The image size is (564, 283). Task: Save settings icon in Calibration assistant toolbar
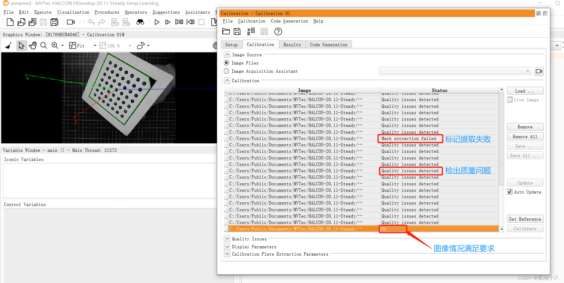[x=237, y=31]
